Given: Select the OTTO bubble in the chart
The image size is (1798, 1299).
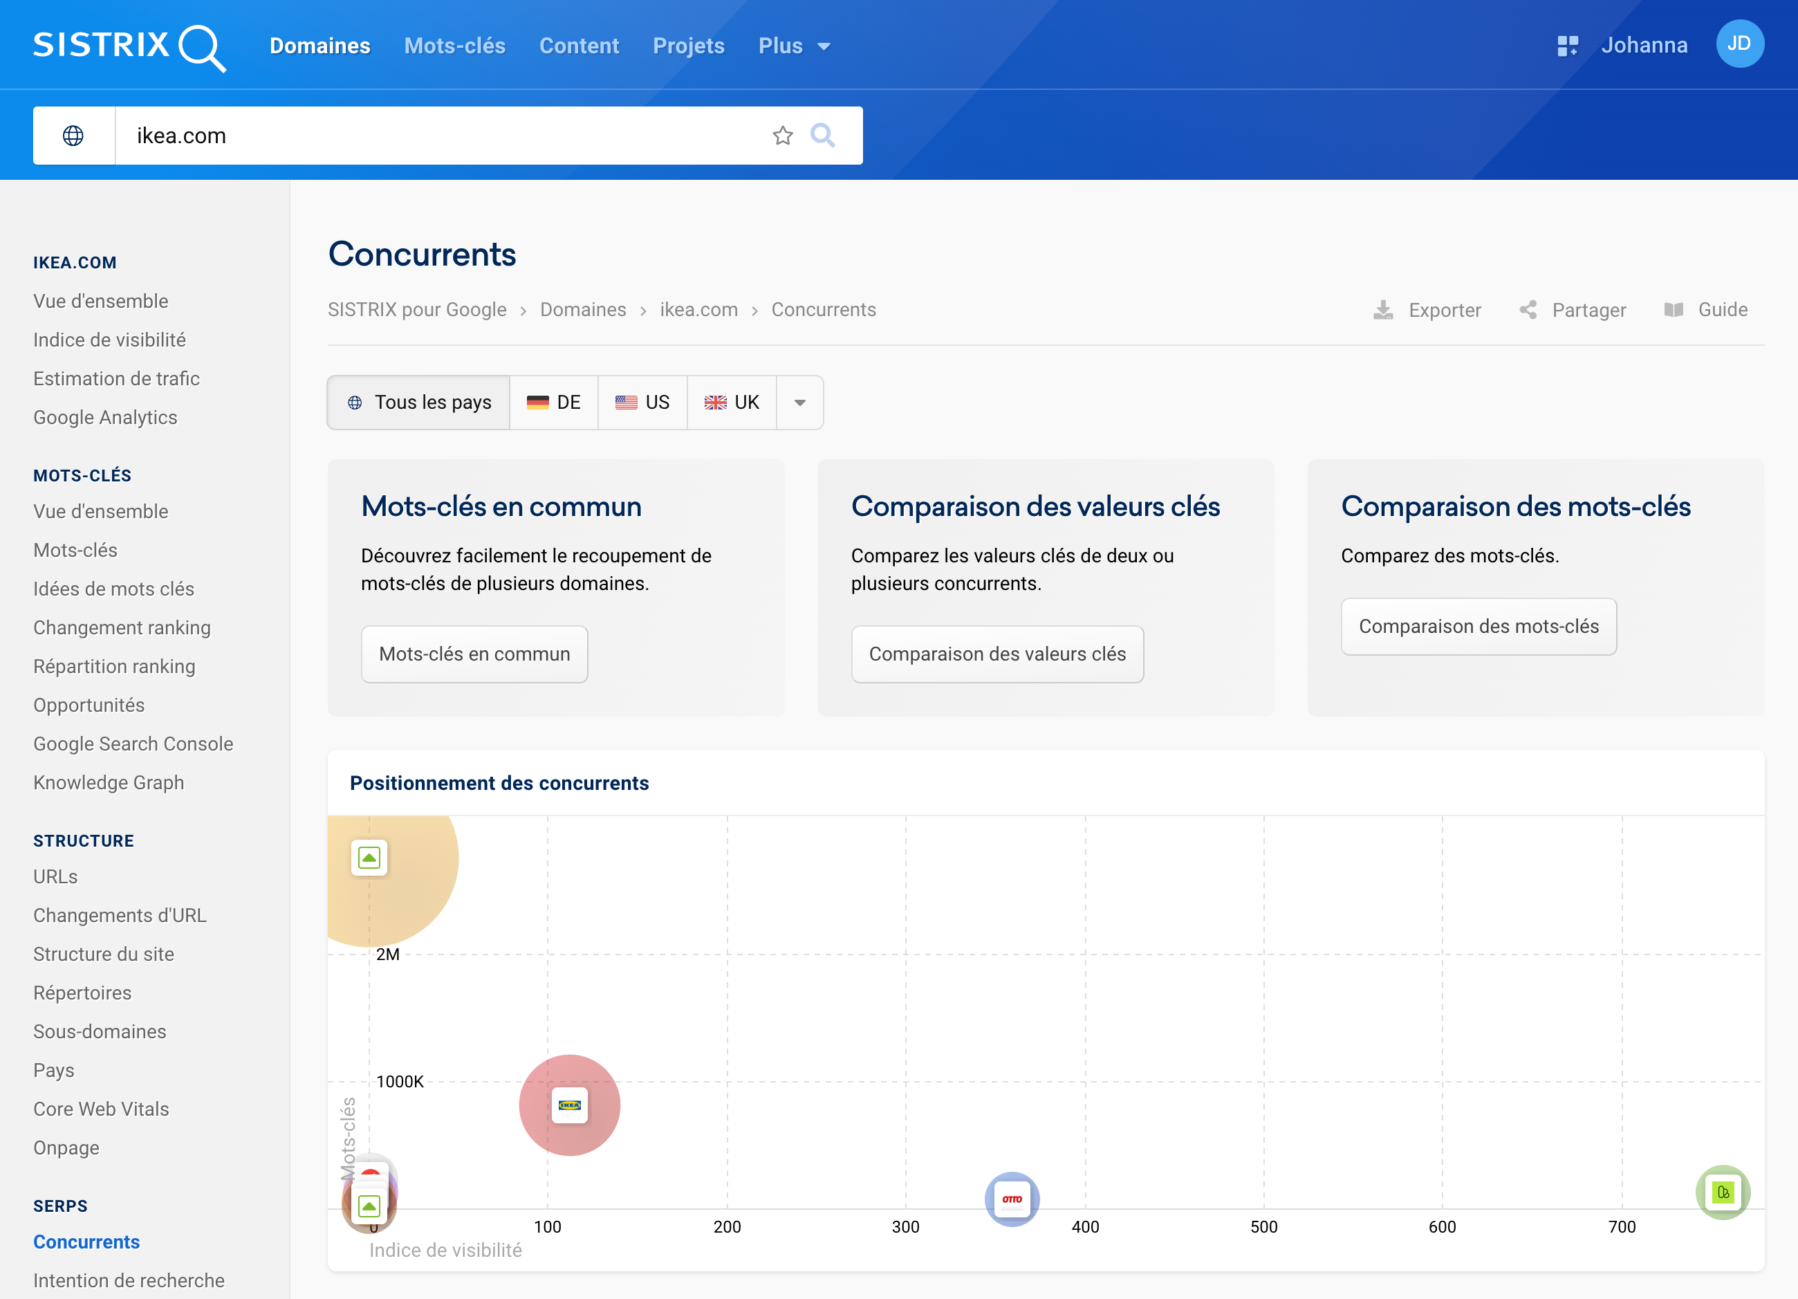Looking at the screenshot, I should coord(1012,1198).
